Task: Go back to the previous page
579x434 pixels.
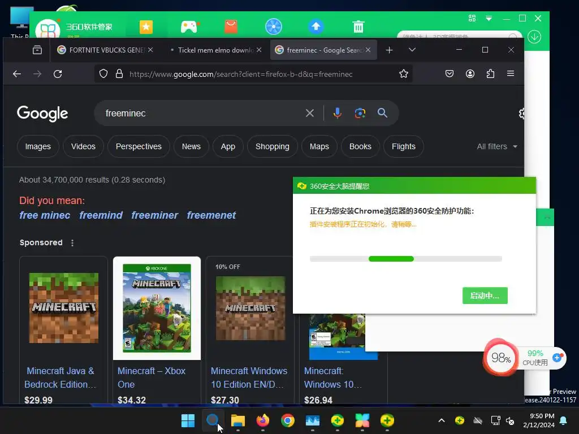Action: (17, 74)
